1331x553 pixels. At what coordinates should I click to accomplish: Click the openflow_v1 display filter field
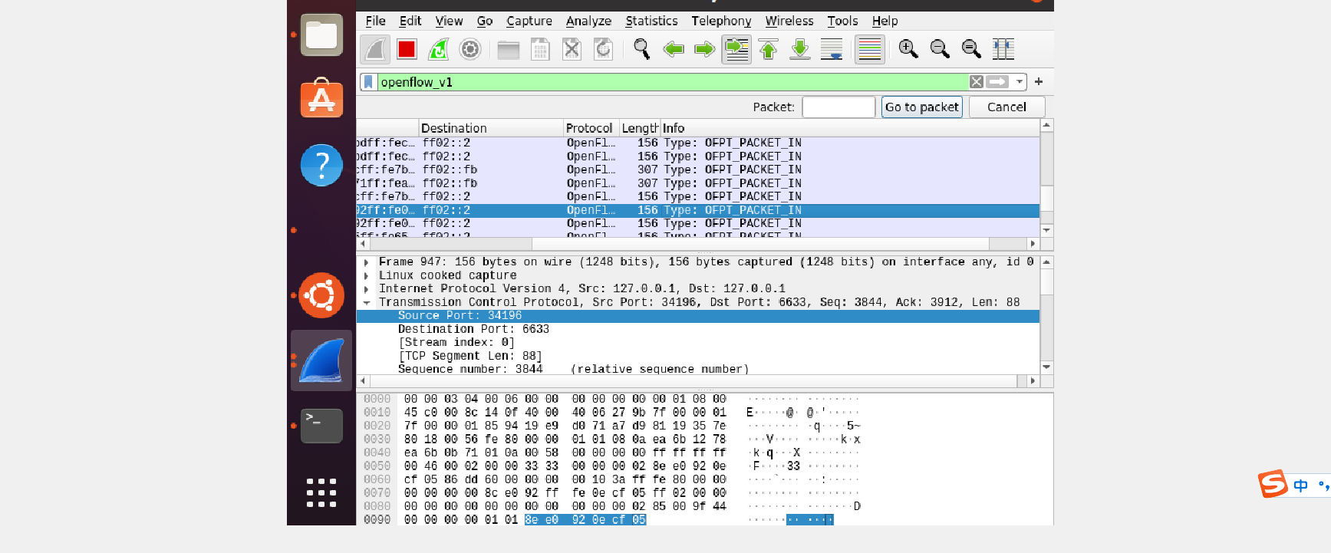[672, 82]
